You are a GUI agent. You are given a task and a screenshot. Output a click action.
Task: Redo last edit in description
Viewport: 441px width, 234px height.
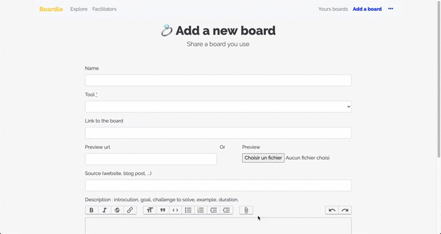[x=345, y=210]
